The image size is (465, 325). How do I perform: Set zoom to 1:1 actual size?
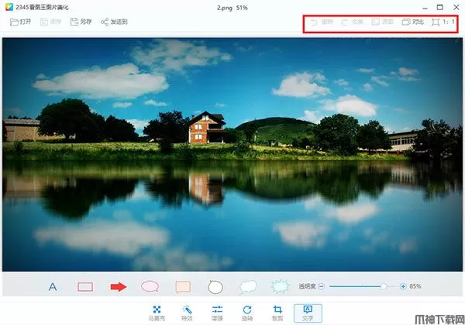(x=442, y=22)
